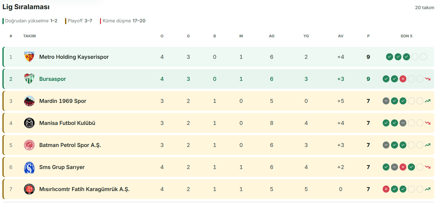This screenshot has height=203, width=437.
Task: Click the Bursaspor green crest logo
Action: tap(29, 79)
